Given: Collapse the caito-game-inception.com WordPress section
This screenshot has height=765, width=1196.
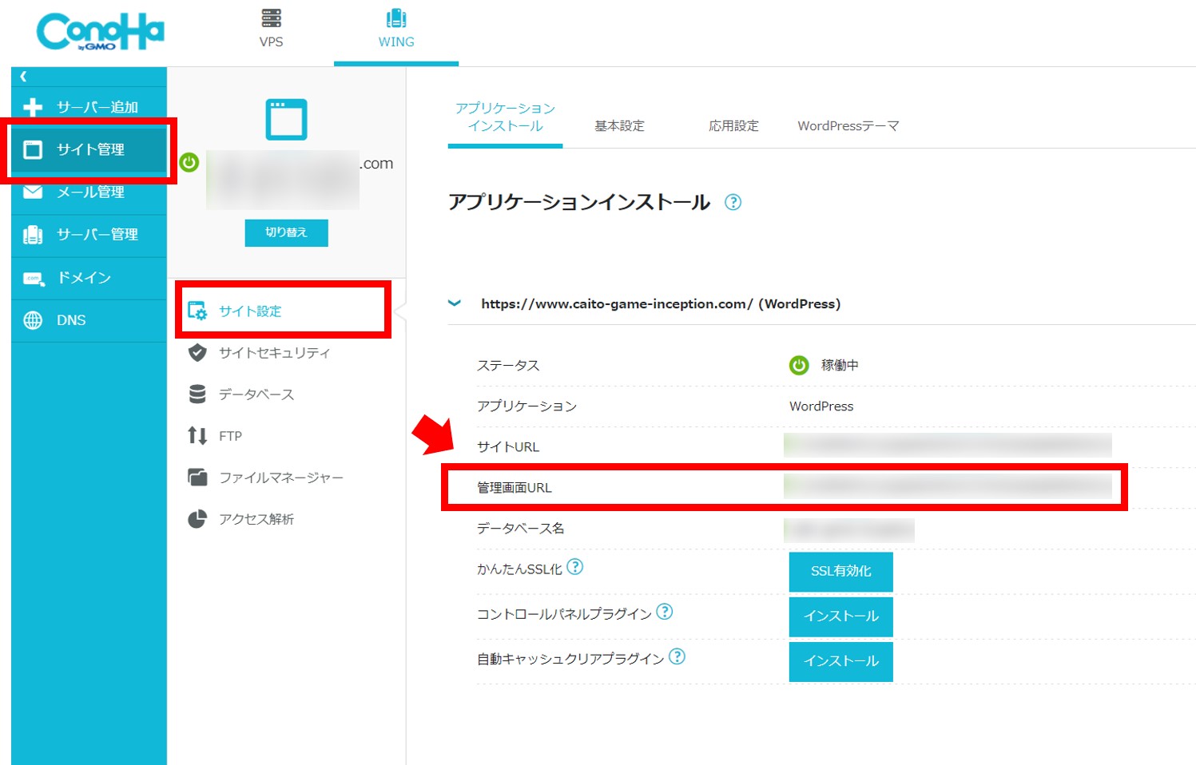Looking at the screenshot, I should (455, 303).
